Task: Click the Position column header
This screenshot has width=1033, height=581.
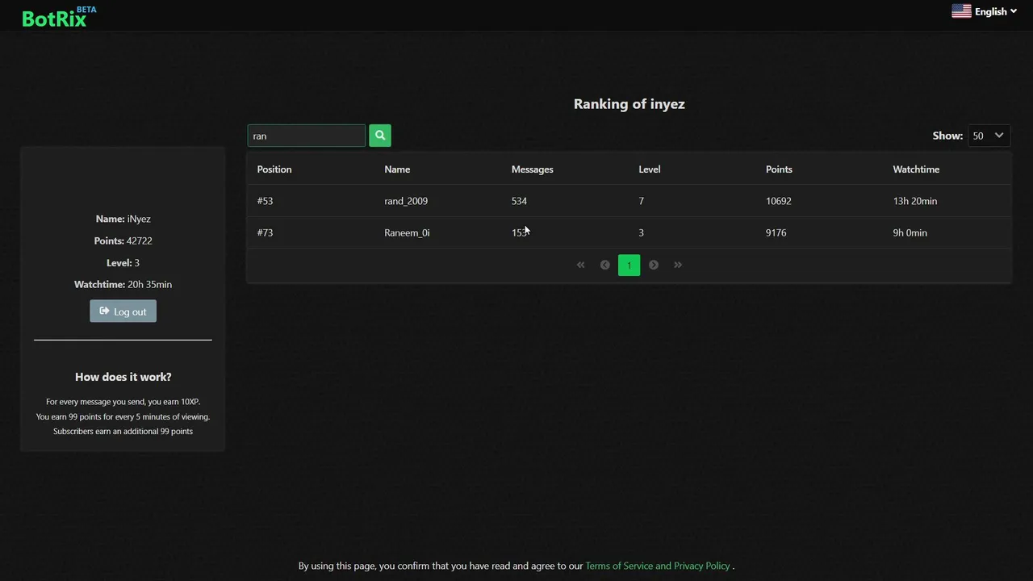Action: [274, 169]
